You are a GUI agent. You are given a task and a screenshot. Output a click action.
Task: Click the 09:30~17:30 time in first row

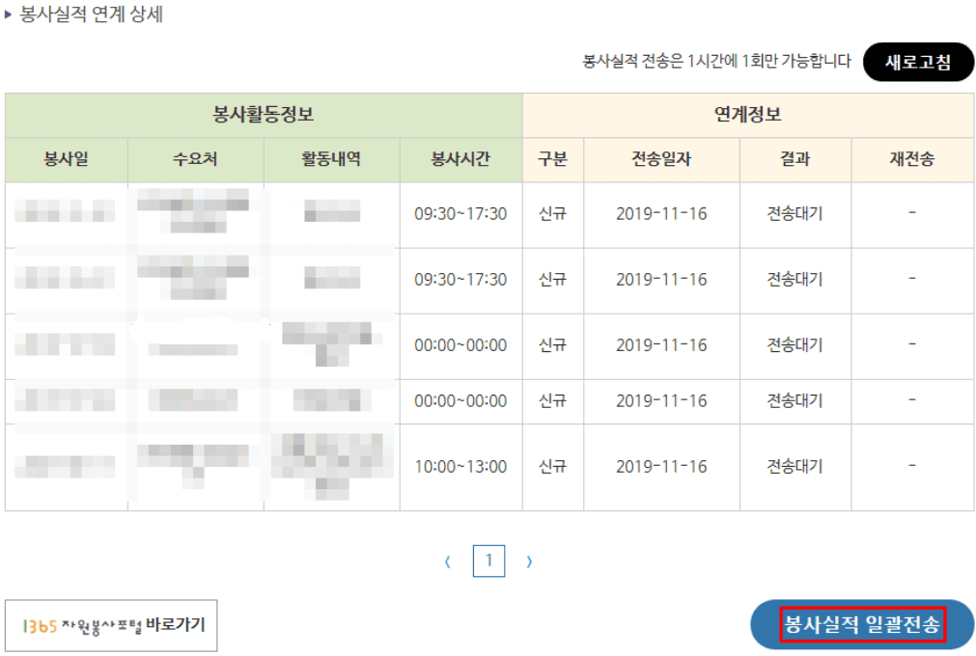pyautogui.click(x=460, y=215)
